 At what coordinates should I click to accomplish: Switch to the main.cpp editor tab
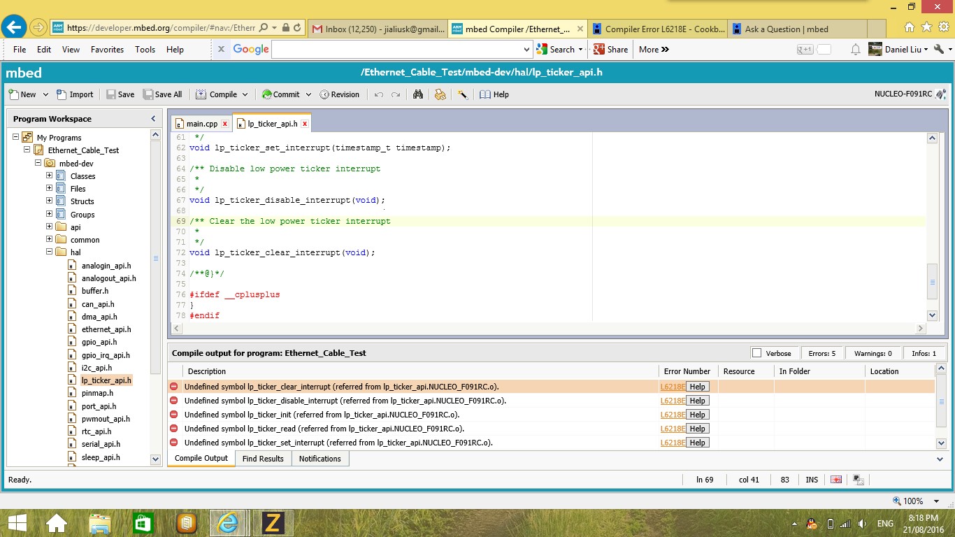click(201, 124)
